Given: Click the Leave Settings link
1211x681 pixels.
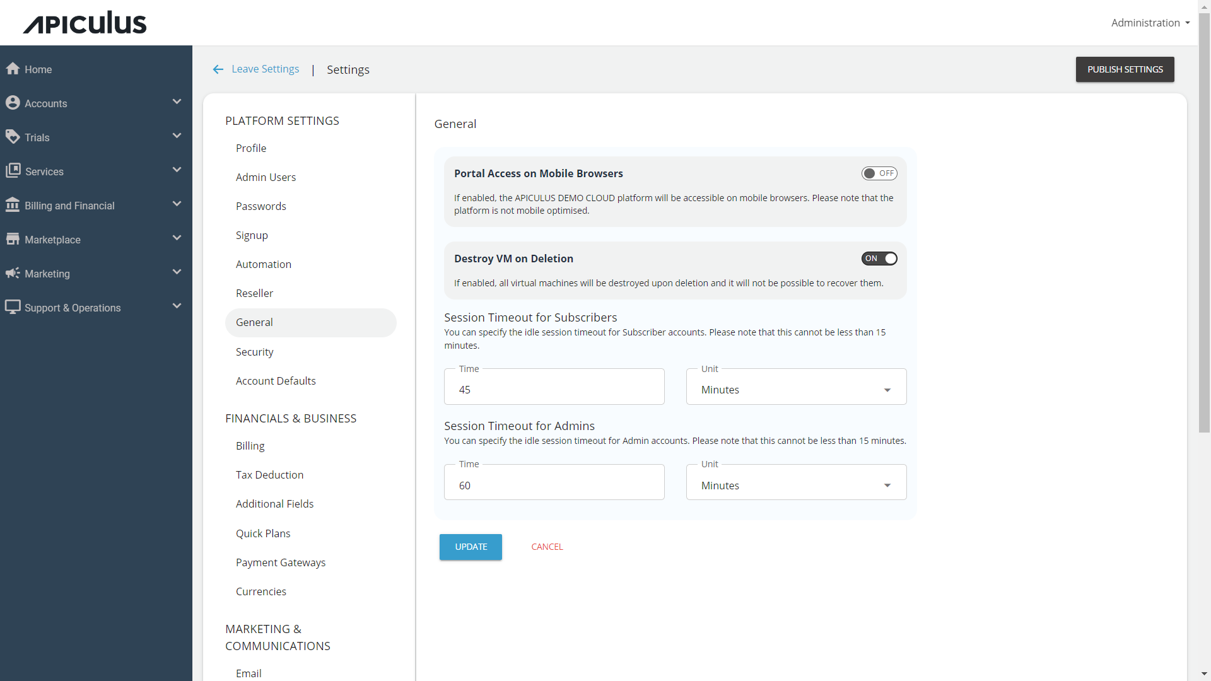Looking at the screenshot, I should pyautogui.click(x=265, y=69).
